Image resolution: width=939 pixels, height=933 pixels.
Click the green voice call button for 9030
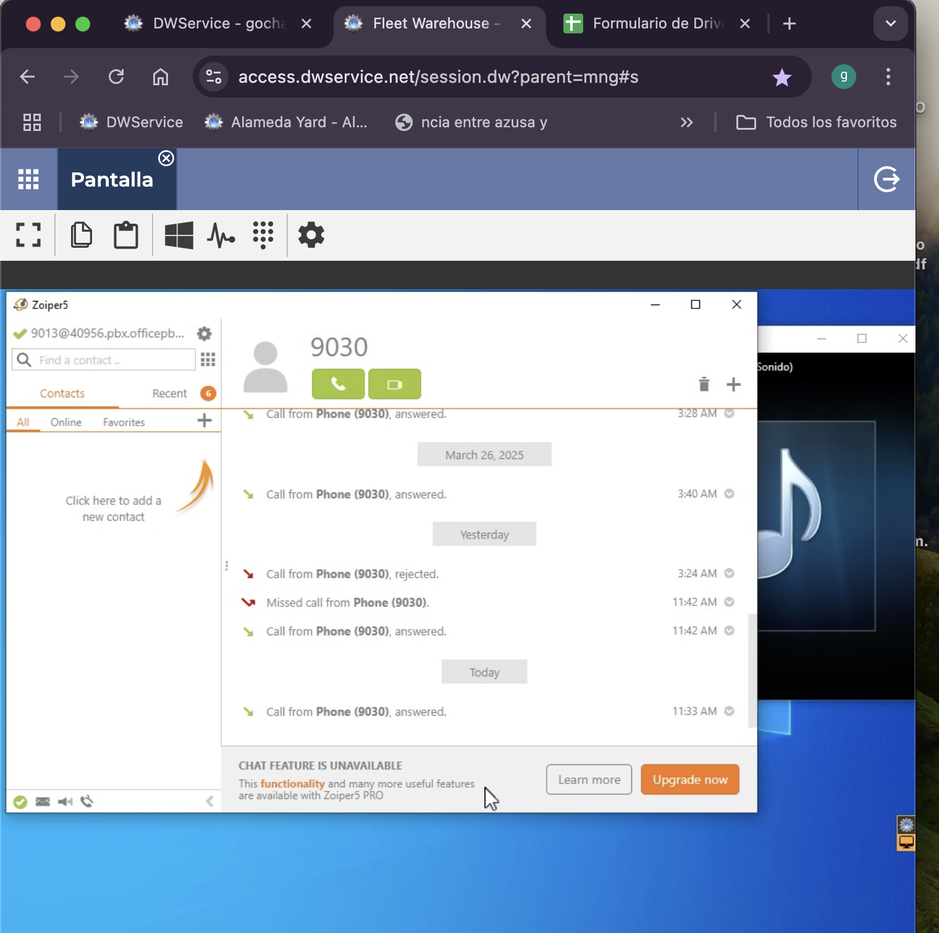click(x=338, y=384)
